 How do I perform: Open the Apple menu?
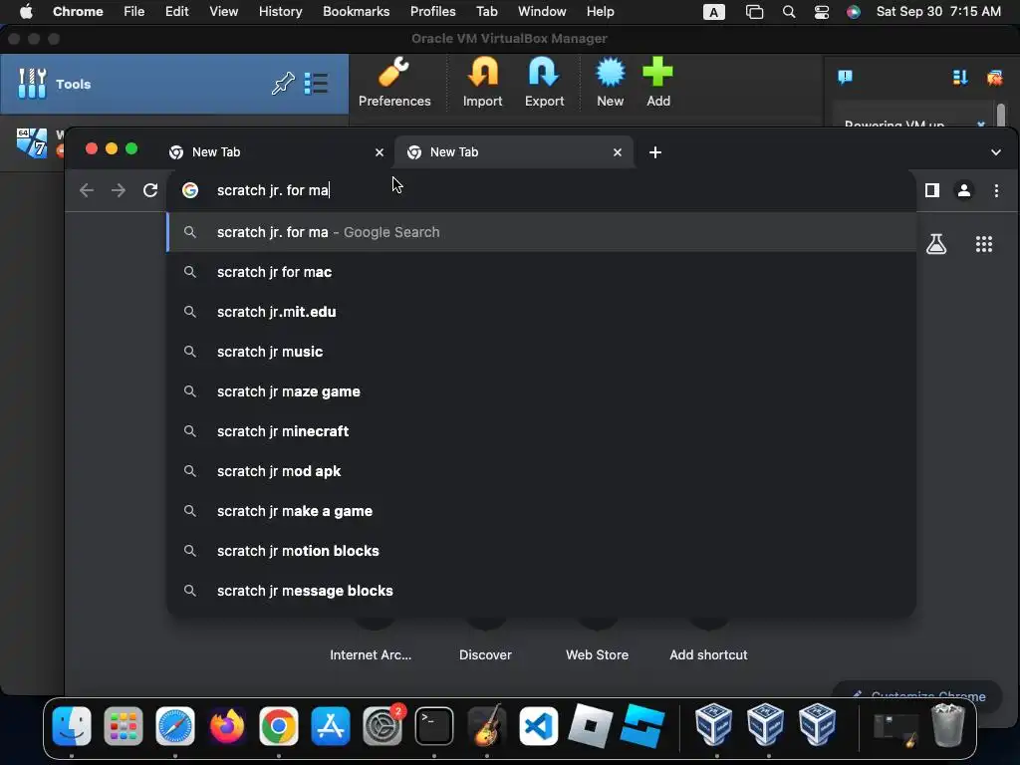(26, 12)
